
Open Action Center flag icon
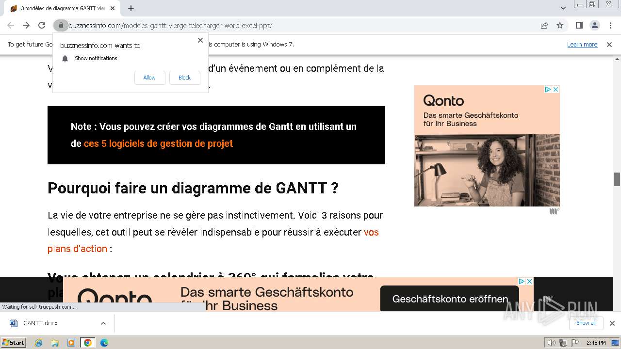pyautogui.click(x=574, y=343)
